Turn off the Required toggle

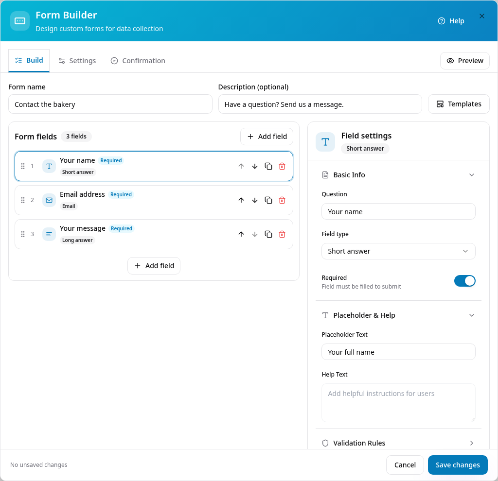pyautogui.click(x=464, y=281)
